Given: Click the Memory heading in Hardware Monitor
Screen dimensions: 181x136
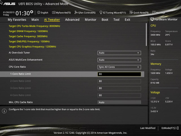Looking at the screenshot, I should tap(156, 64).
